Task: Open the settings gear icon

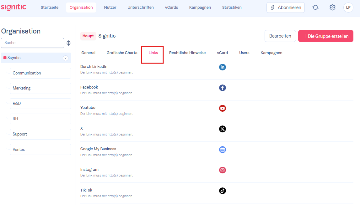Action: point(332,8)
